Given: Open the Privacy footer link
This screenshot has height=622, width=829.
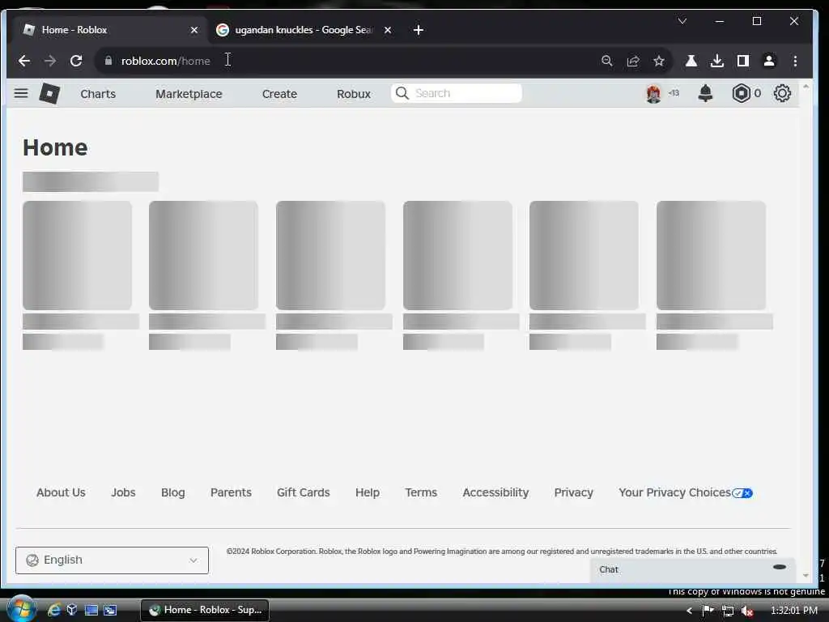Looking at the screenshot, I should (x=574, y=492).
